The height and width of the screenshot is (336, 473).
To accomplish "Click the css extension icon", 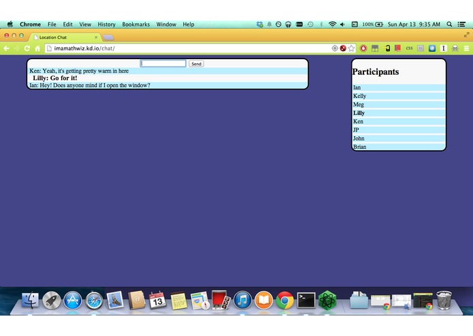I will coord(409,48).
